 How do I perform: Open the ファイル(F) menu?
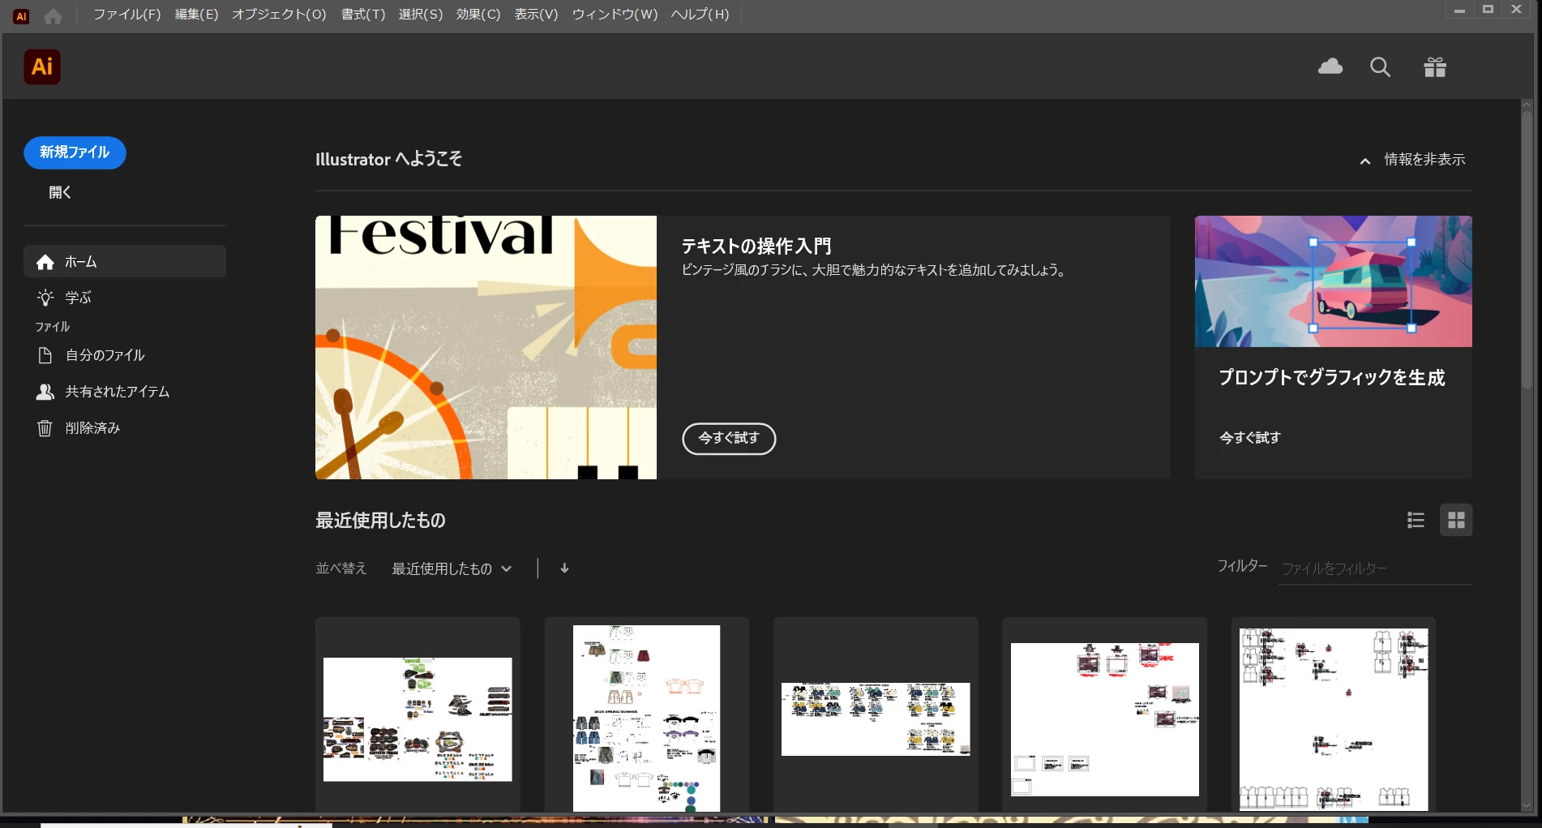(127, 15)
